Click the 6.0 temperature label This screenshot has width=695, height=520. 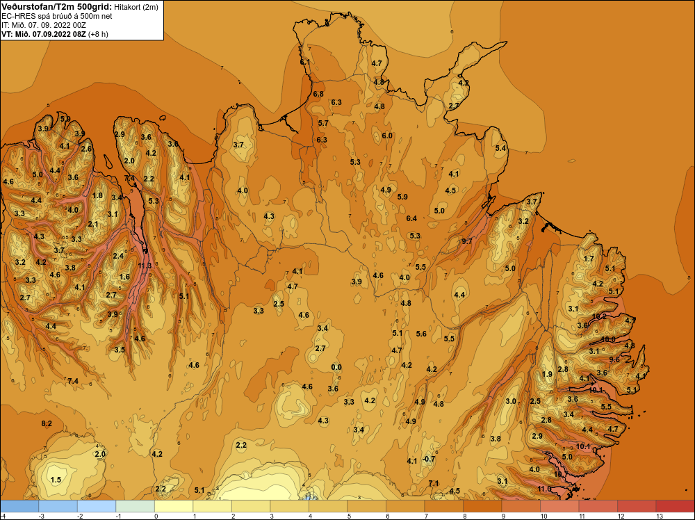387,135
